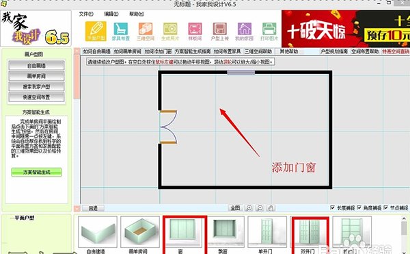The height and width of the screenshot is (254, 410).
Task: Toggle the 长度捕捉 length snap checkbox
Action: (332, 207)
